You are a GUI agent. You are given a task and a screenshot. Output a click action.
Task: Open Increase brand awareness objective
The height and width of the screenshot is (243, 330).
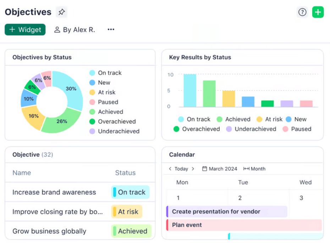point(54,192)
